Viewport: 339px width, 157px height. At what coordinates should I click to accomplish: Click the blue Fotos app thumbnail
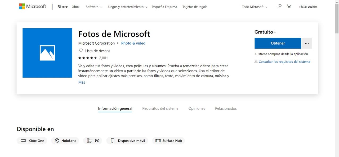point(47,53)
